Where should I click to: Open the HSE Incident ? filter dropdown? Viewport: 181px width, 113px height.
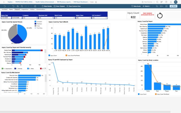[x=99, y=18]
